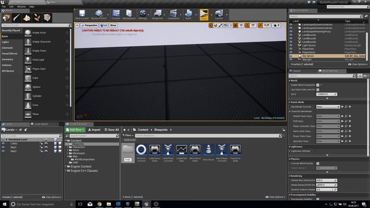The width and height of the screenshot is (370, 208).
Task: Select the MenuPawn blueprint asset
Action: [208, 153]
